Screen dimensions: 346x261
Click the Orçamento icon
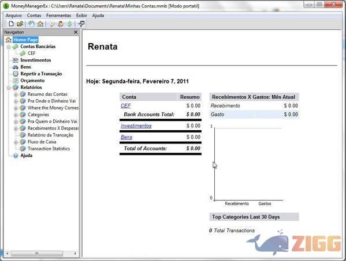[x=16, y=81]
